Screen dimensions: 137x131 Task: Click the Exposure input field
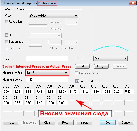[36, 49]
